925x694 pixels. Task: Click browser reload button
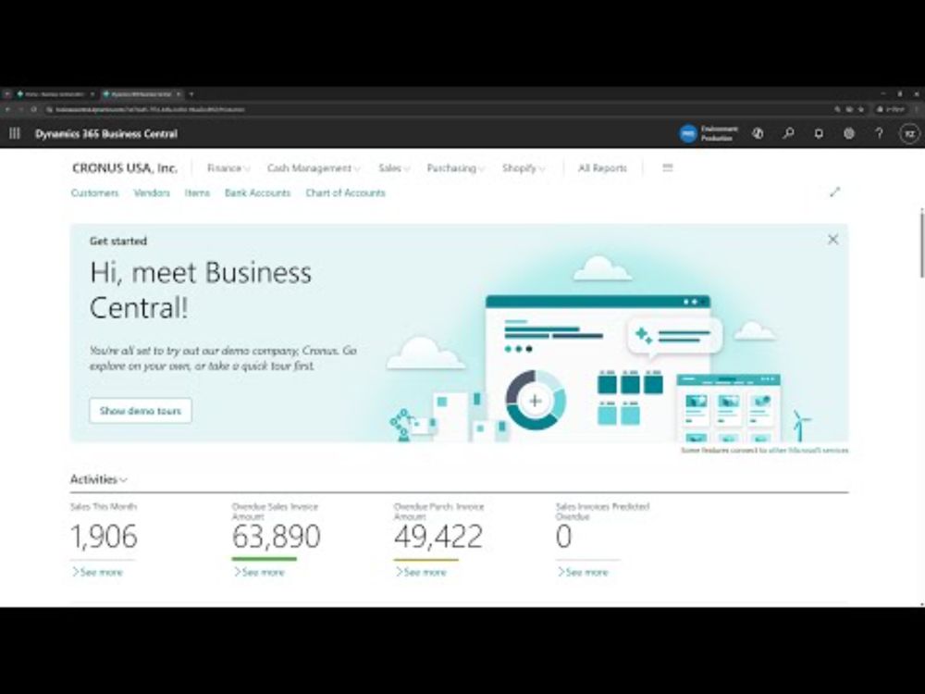point(33,109)
